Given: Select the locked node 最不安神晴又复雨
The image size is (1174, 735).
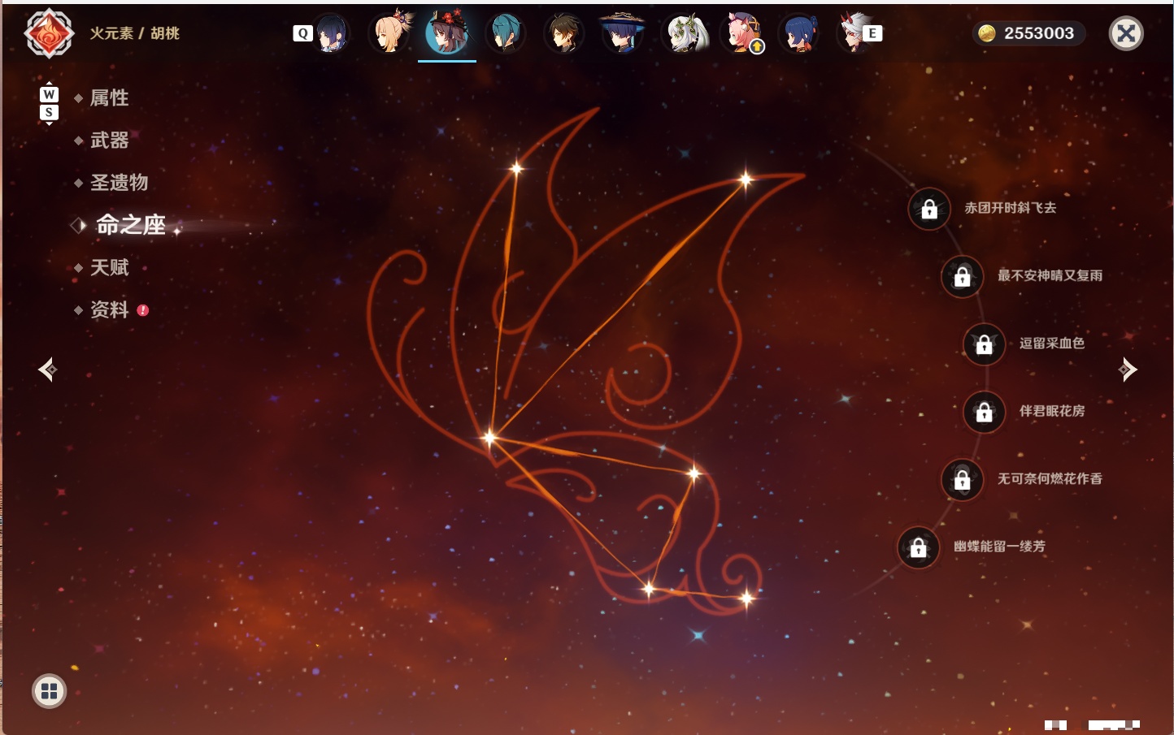Looking at the screenshot, I should pyautogui.click(x=962, y=277).
